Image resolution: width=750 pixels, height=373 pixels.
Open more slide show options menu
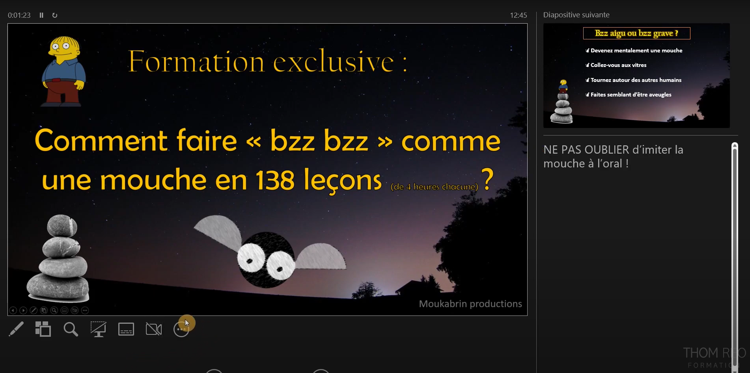click(x=181, y=329)
